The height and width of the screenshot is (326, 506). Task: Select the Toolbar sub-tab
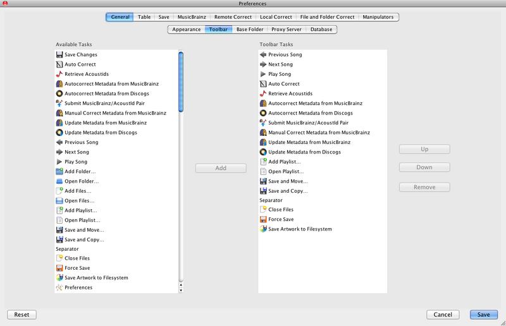[x=218, y=29]
